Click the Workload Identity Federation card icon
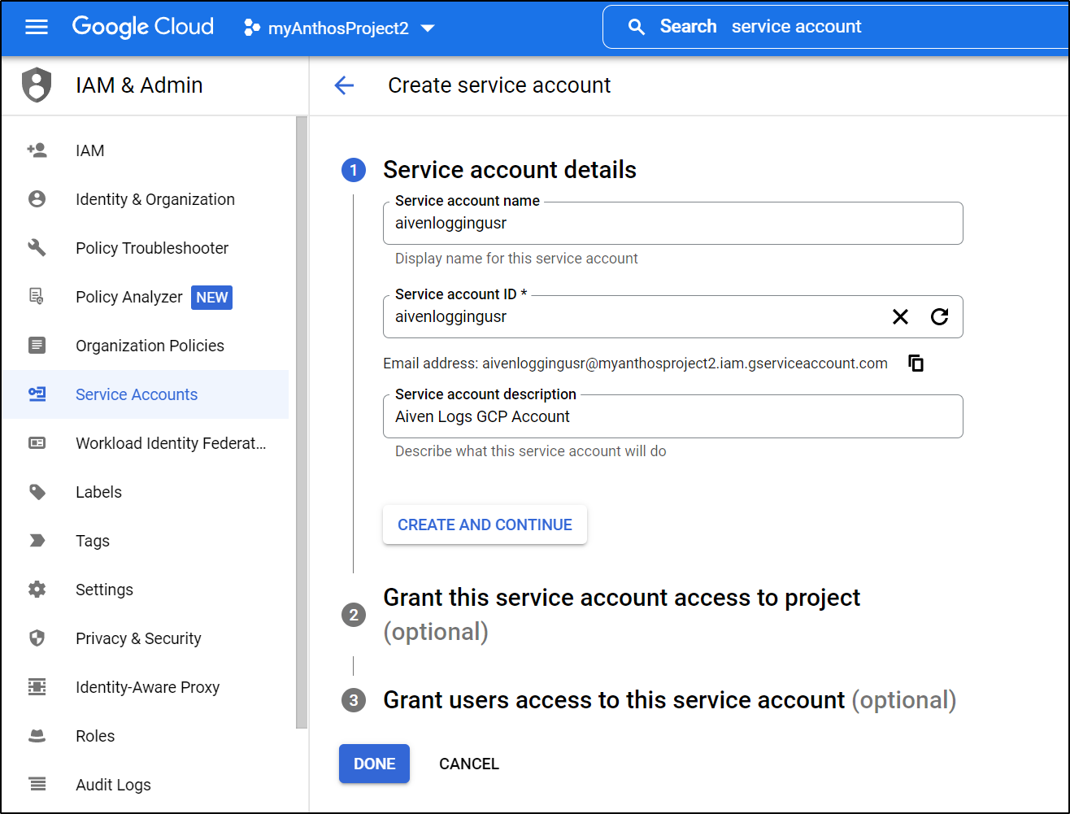The width and height of the screenshot is (1070, 814). coord(37,443)
